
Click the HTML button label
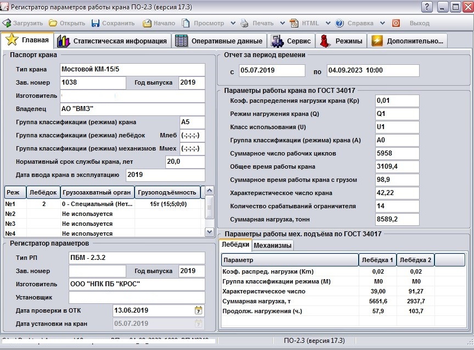click(x=310, y=23)
